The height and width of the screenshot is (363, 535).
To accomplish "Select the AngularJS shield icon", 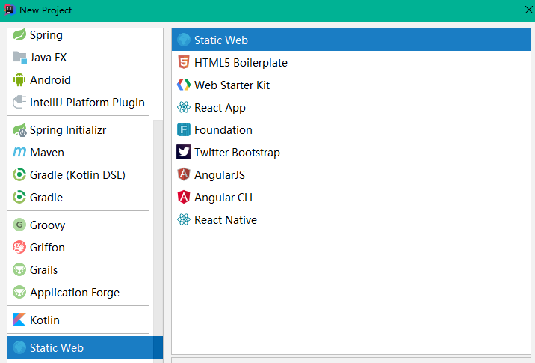I will pyautogui.click(x=184, y=175).
